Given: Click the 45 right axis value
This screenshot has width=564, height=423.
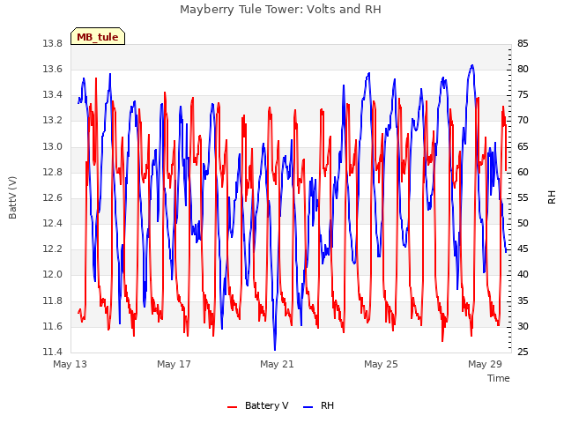Looking at the screenshot, I should pyautogui.click(x=523, y=249).
